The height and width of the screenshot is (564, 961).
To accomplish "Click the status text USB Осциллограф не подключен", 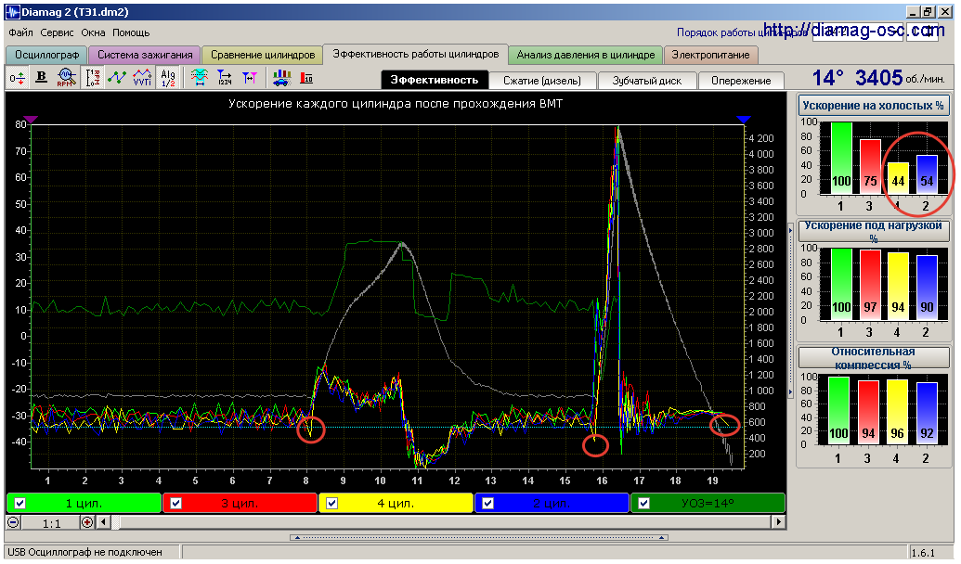I will 84,552.
